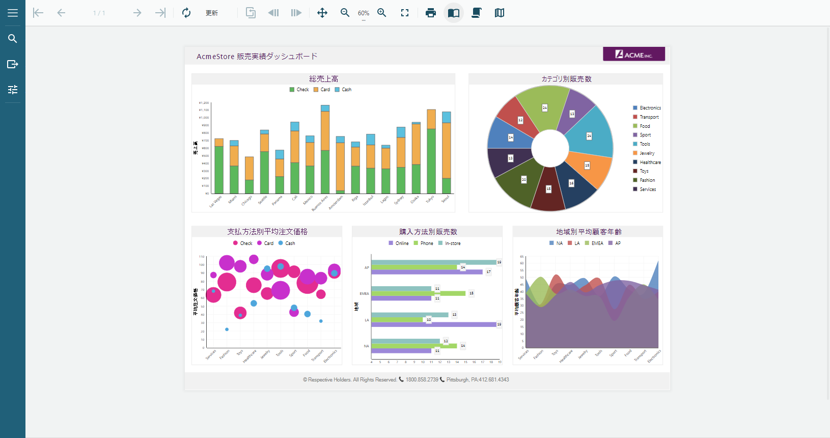This screenshot has height=438, width=830.
Task: Click the 地域別平均顧客年齢 chart title
Action: (x=589, y=232)
